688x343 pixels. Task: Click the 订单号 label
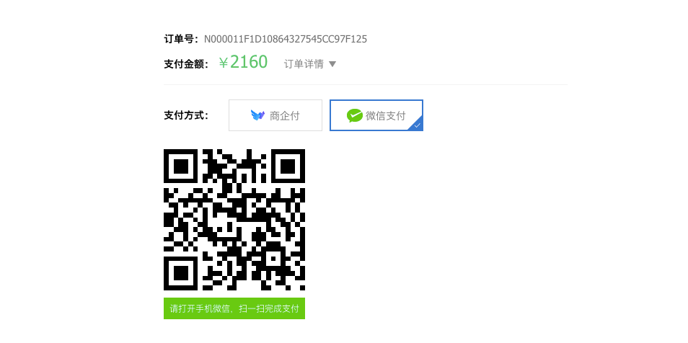click(x=181, y=39)
